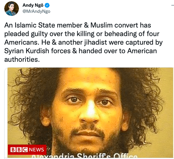The height and width of the screenshot is (159, 174).
Task: Open the embedded BBC article mugshot image
Action: (90, 113)
